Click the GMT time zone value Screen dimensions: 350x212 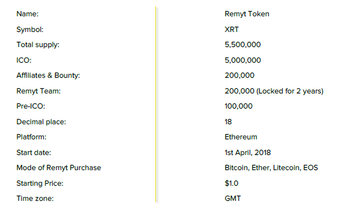tap(233, 199)
